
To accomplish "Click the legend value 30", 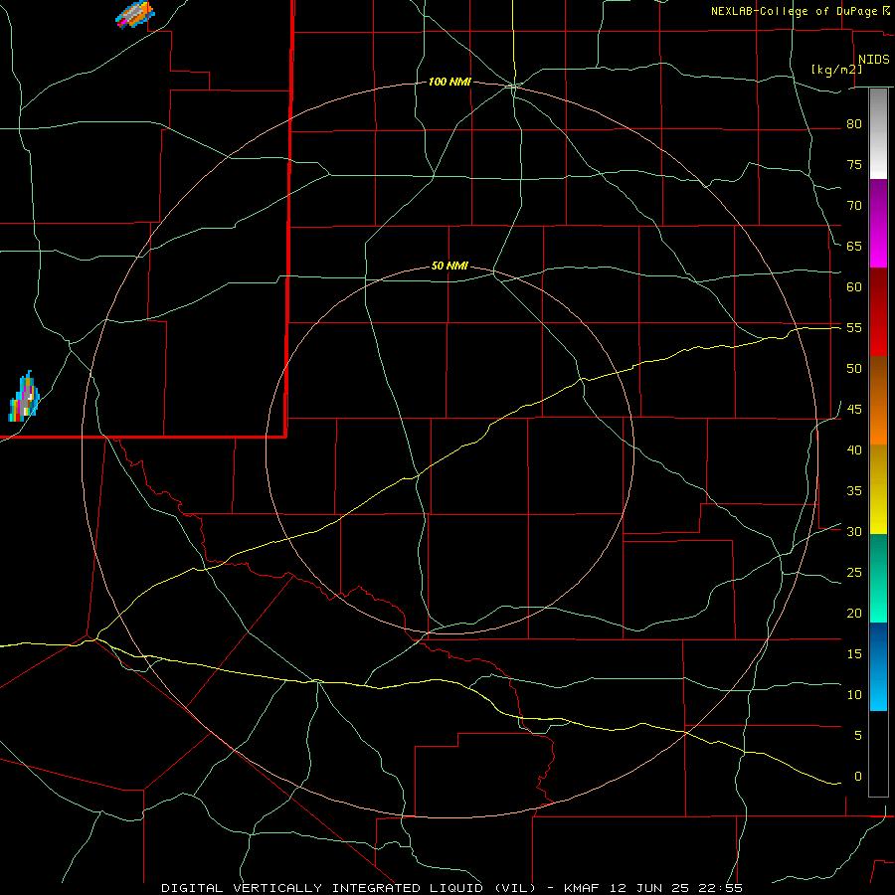I will [x=854, y=532].
